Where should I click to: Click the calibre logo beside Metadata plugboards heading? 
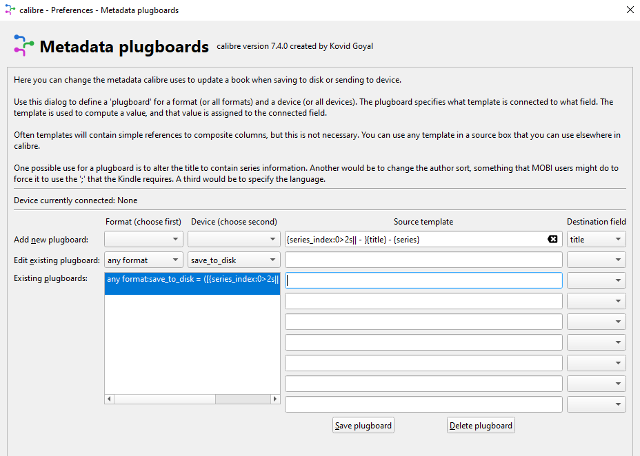point(23,45)
